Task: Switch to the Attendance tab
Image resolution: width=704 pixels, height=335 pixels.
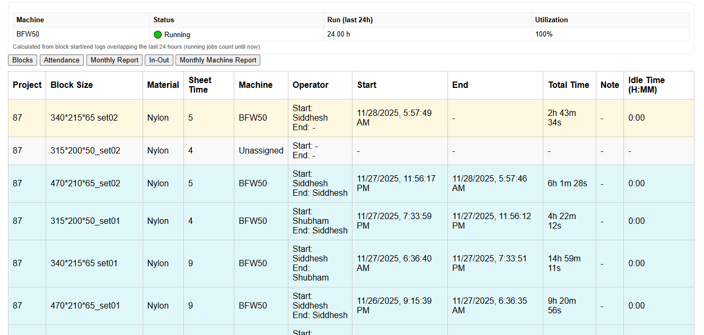Action: [61, 60]
